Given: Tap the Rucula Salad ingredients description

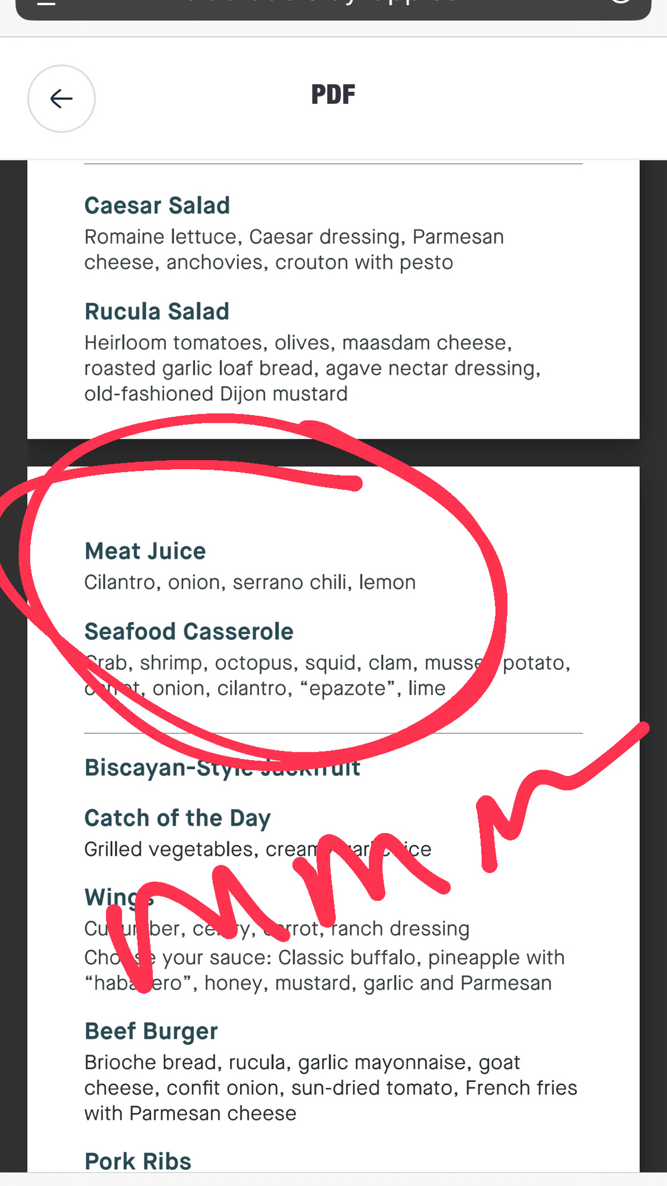Looking at the screenshot, I should tap(312, 368).
